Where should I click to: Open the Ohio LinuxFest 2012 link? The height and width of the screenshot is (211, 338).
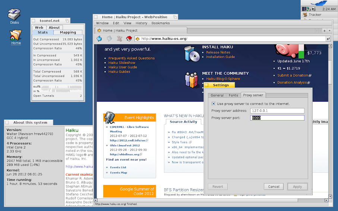click(125, 146)
